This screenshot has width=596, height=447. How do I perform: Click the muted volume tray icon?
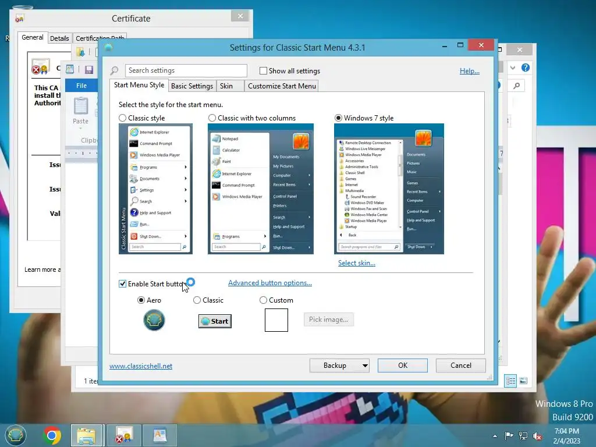pyautogui.click(x=537, y=436)
